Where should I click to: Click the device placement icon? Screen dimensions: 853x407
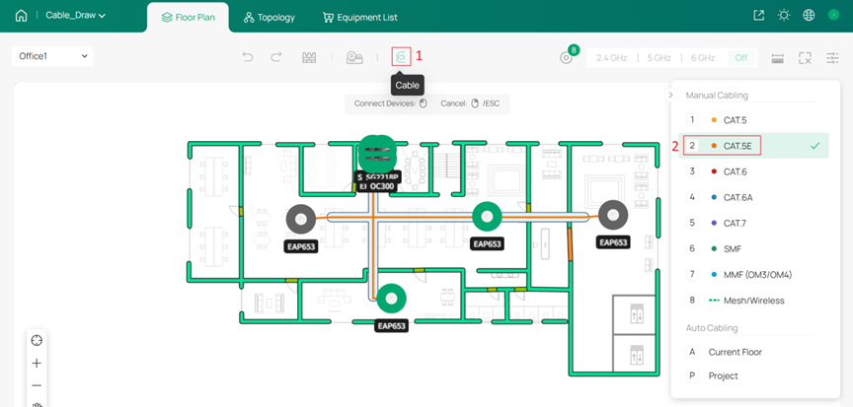point(354,57)
